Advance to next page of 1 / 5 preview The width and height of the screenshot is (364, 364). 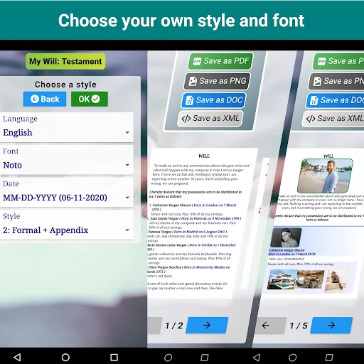[x=331, y=326]
